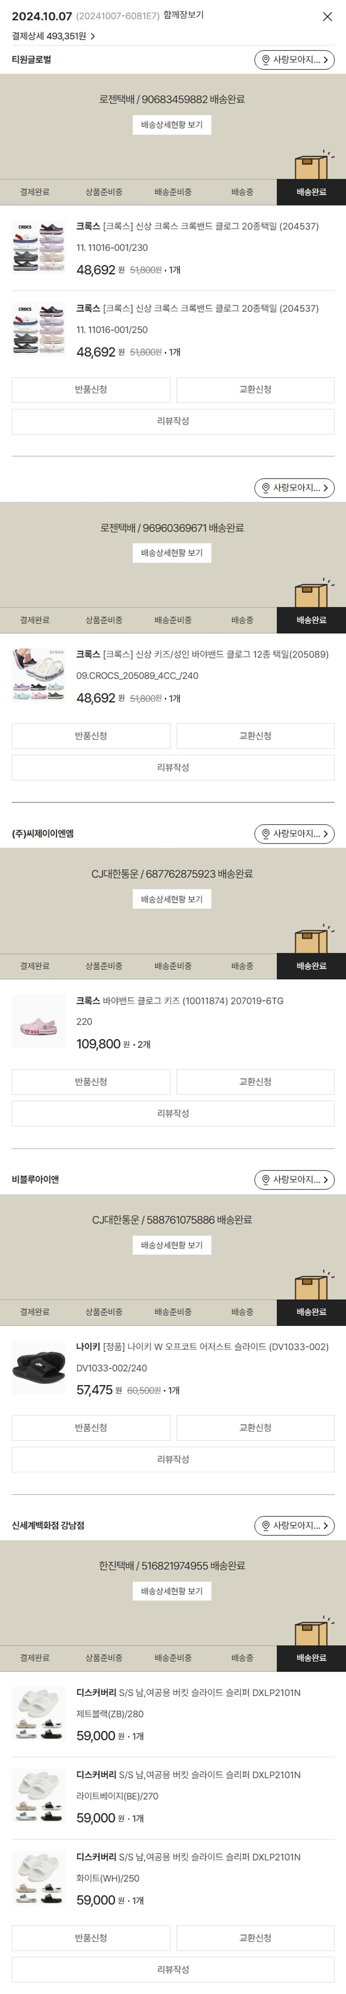Select 배송완료 tab under 로젠택배 90683459882
Screen dimensions: 346x1994
click(311, 192)
